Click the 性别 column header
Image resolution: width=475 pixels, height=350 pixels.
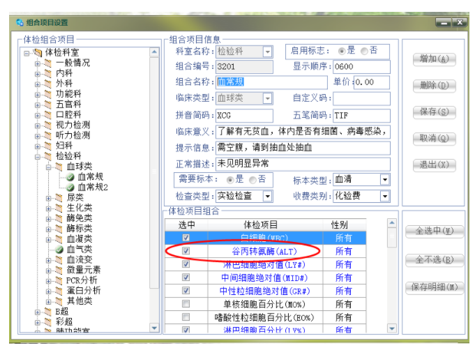tap(345, 225)
